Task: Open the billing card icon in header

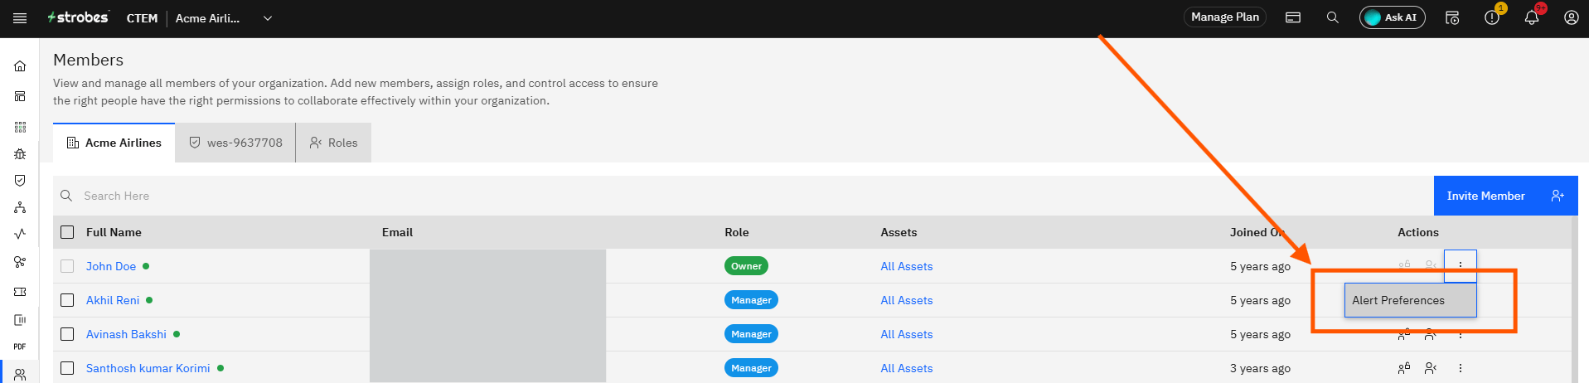Action: [x=1293, y=17]
